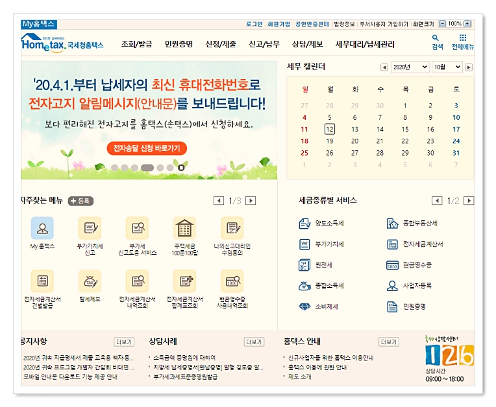Open 소득금액 증명원에 대하여 consultation case
This screenshot has width=496, height=407.
coord(184,358)
